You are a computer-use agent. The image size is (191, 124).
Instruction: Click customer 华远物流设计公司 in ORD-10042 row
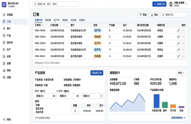click(78, 50)
